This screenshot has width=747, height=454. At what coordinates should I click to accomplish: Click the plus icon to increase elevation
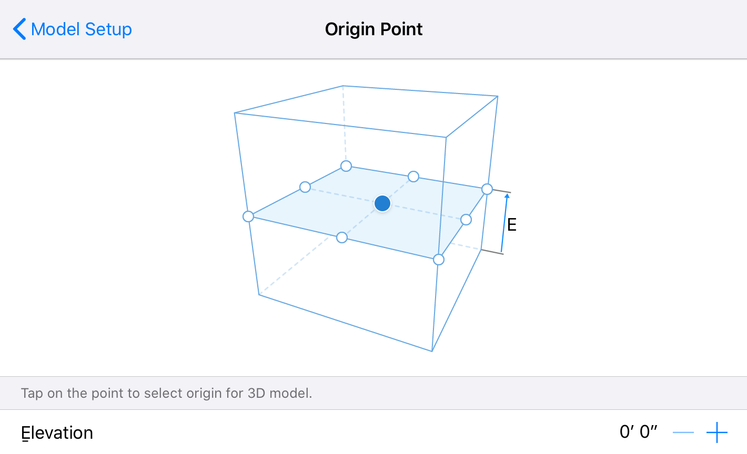point(716,432)
